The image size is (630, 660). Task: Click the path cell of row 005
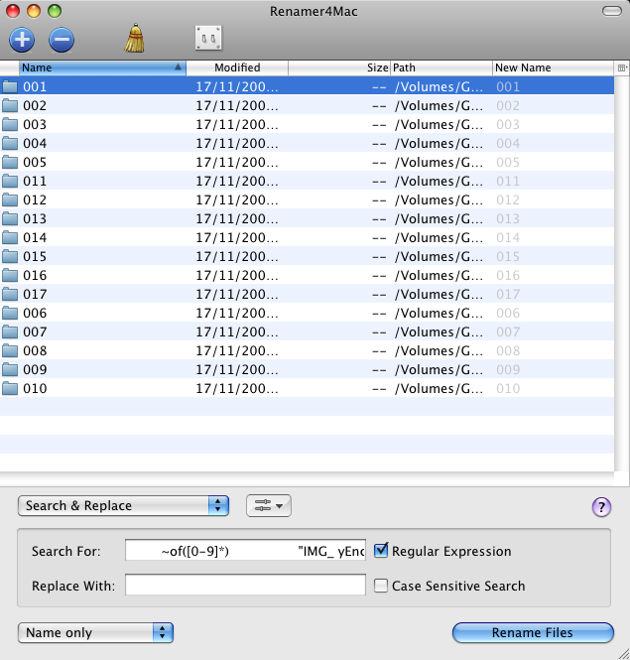[x=439, y=162]
